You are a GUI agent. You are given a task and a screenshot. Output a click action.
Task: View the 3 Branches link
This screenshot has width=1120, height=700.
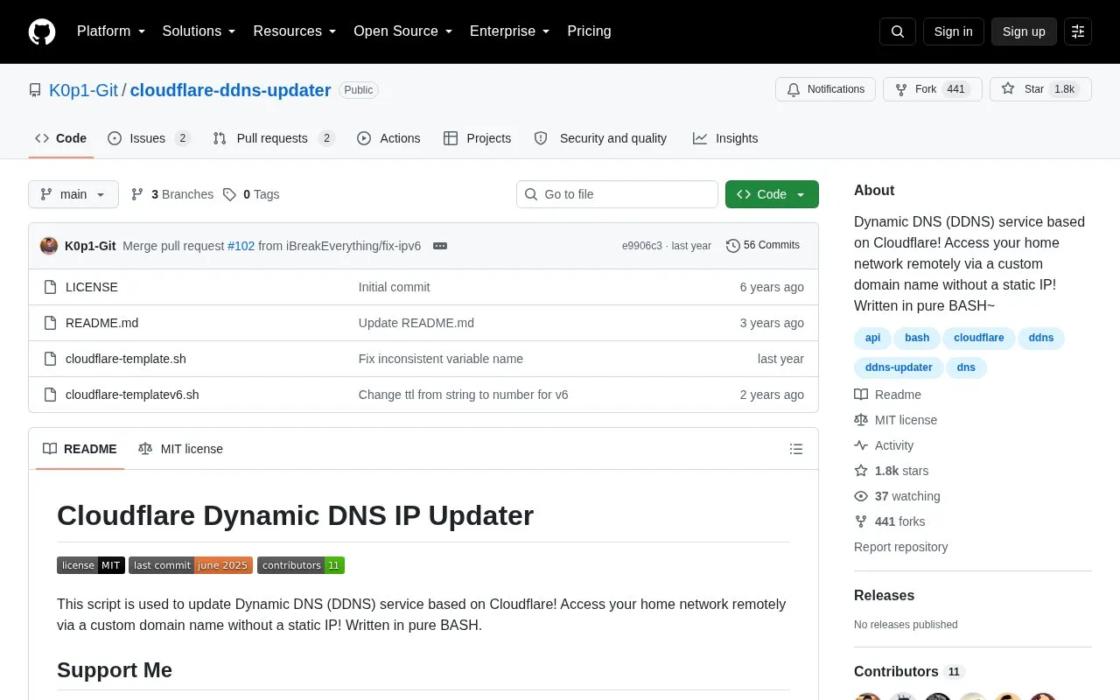pyautogui.click(x=172, y=194)
